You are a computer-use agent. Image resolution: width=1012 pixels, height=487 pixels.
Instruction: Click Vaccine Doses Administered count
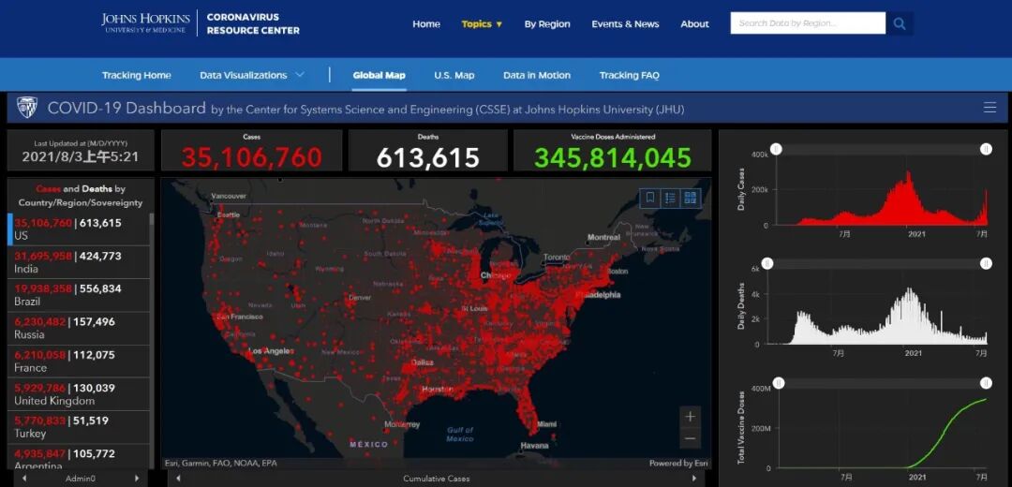click(x=613, y=157)
